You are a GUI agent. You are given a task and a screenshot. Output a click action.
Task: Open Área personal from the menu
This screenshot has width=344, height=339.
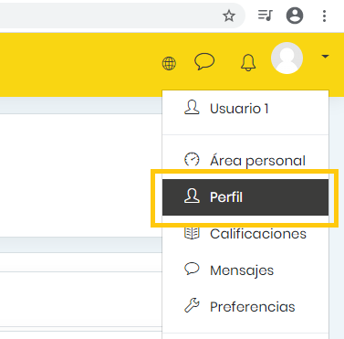click(245, 160)
